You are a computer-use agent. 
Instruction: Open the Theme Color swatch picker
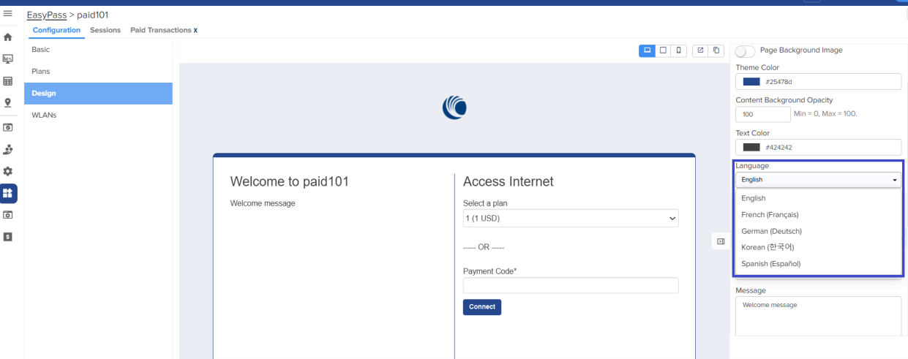(751, 82)
